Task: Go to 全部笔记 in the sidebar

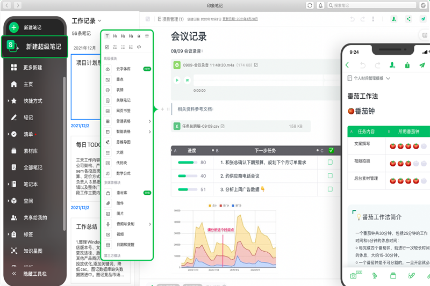Action: (x=32, y=167)
